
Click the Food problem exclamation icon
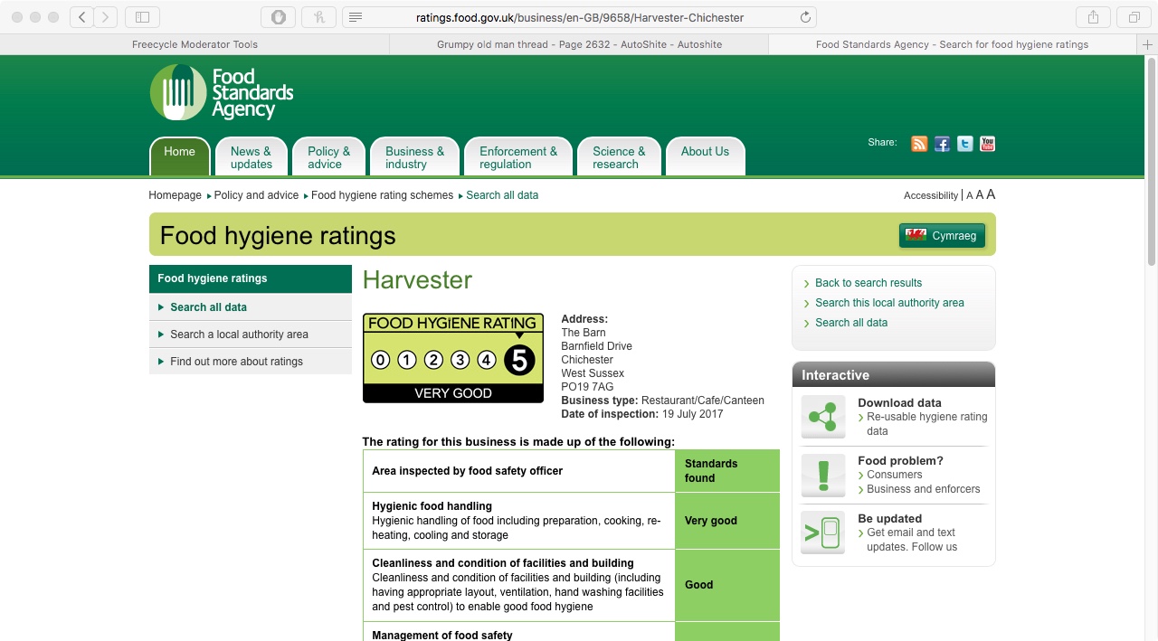coord(823,475)
